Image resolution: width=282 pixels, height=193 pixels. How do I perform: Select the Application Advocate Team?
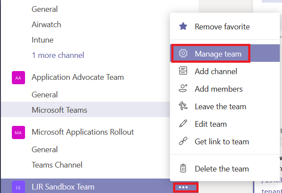pos(78,77)
